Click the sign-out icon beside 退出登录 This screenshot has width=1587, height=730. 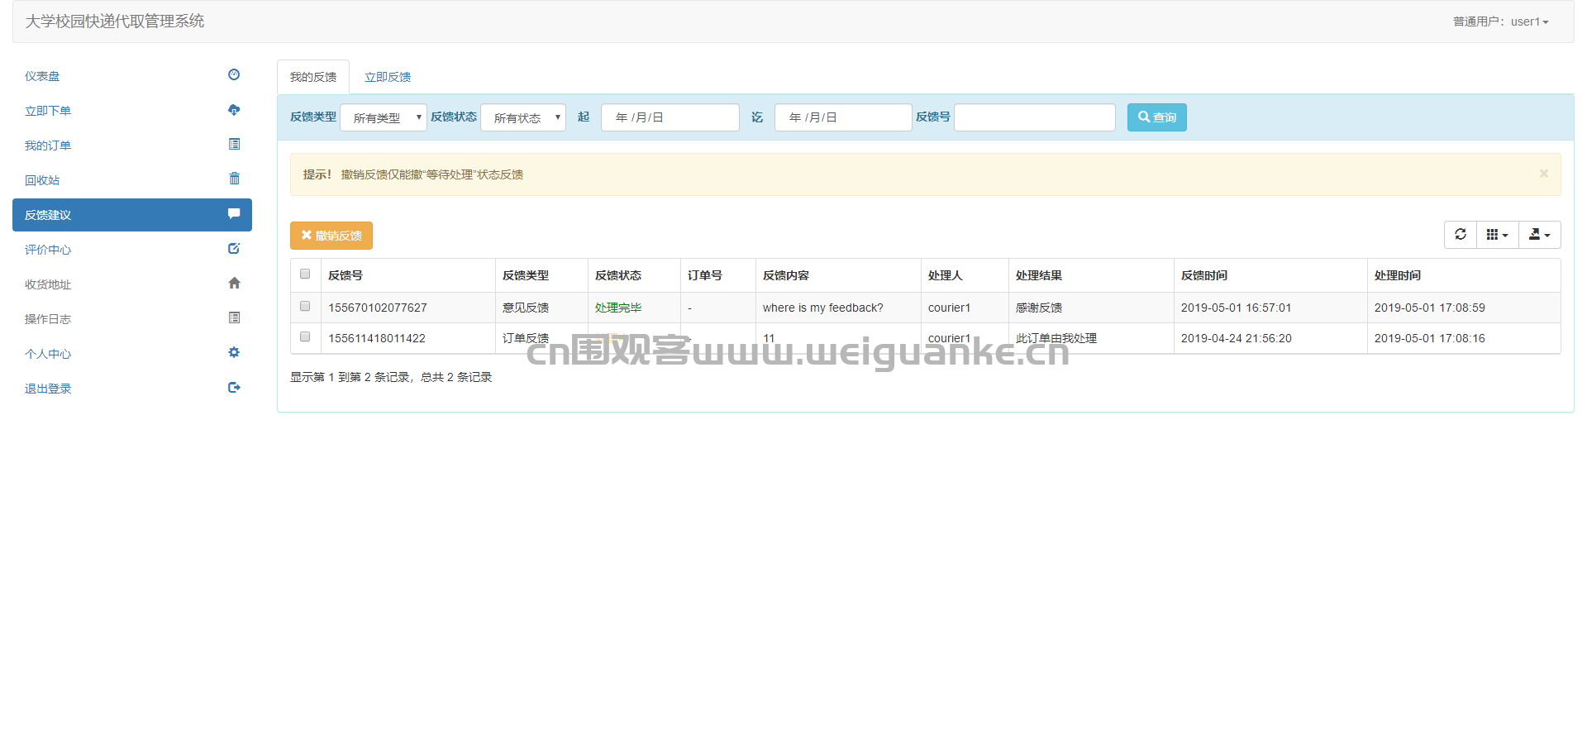tap(234, 387)
